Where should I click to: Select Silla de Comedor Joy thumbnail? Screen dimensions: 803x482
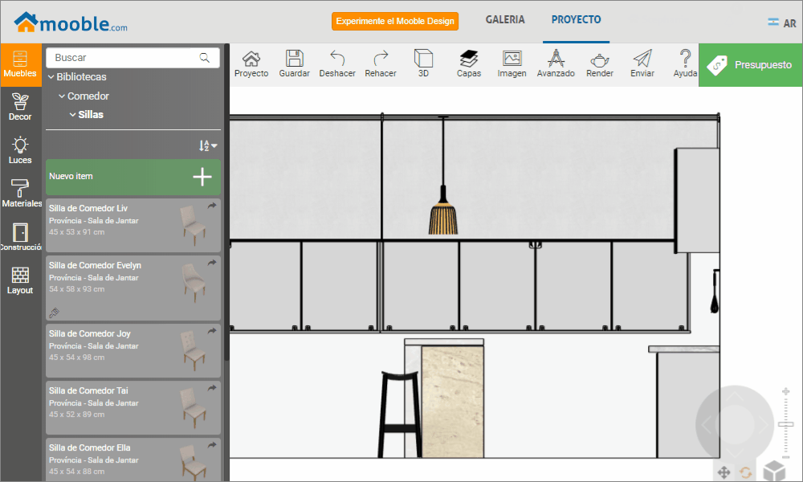click(x=193, y=351)
